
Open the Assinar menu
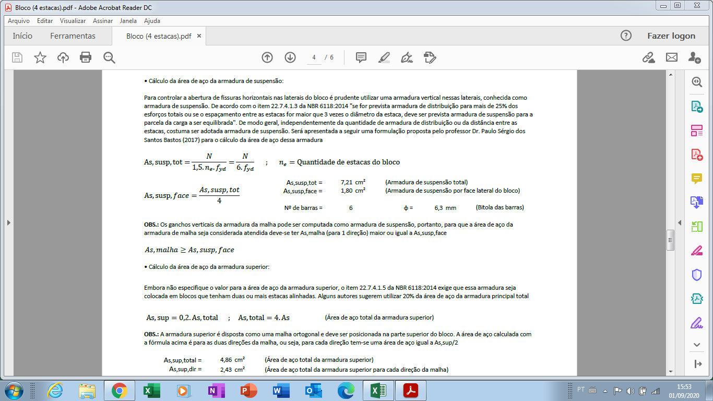click(x=103, y=21)
